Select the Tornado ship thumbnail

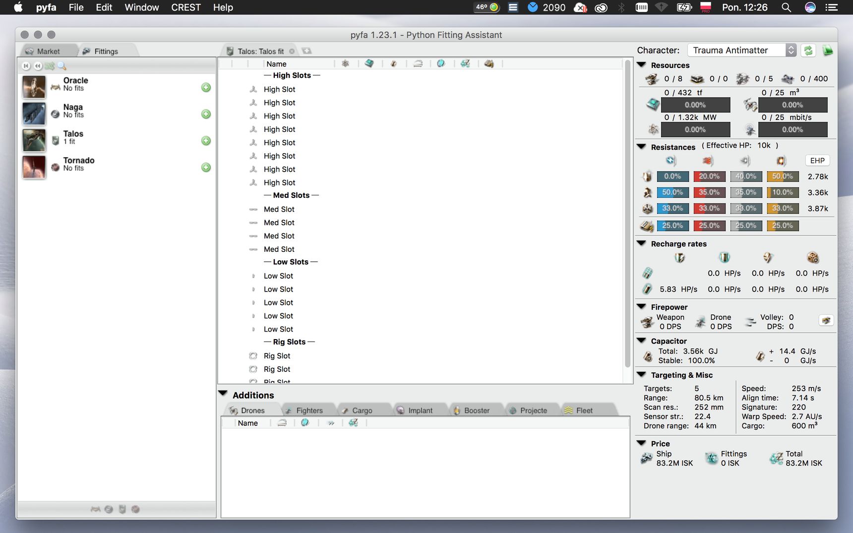[34, 167]
